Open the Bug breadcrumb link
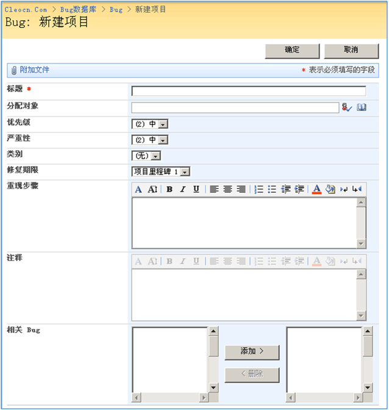Viewport: 389px width, 410px height. [x=116, y=10]
